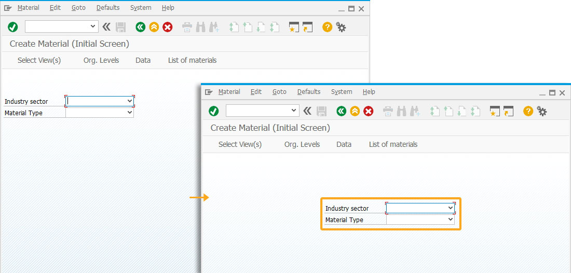Click red Cancel icon in front window
This screenshot has width=571, height=273.
click(x=369, y=111)
